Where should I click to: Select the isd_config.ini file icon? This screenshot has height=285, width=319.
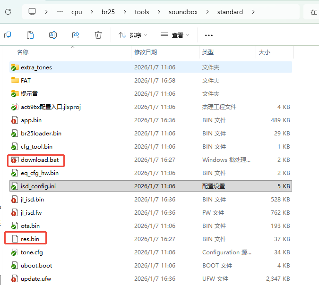[15, 186]
